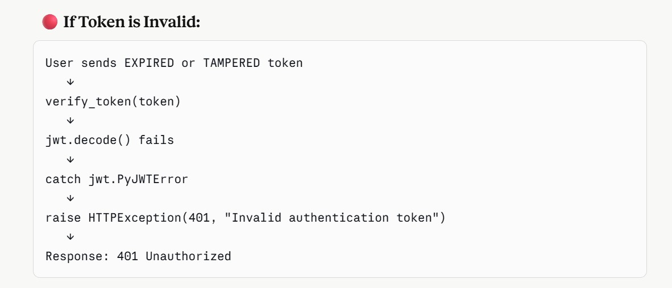Click the "Invalid authentication token" string
This screenshot has height=288, width=672.
[331, 218]
